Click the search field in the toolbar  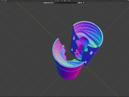(x=65, y=3)
